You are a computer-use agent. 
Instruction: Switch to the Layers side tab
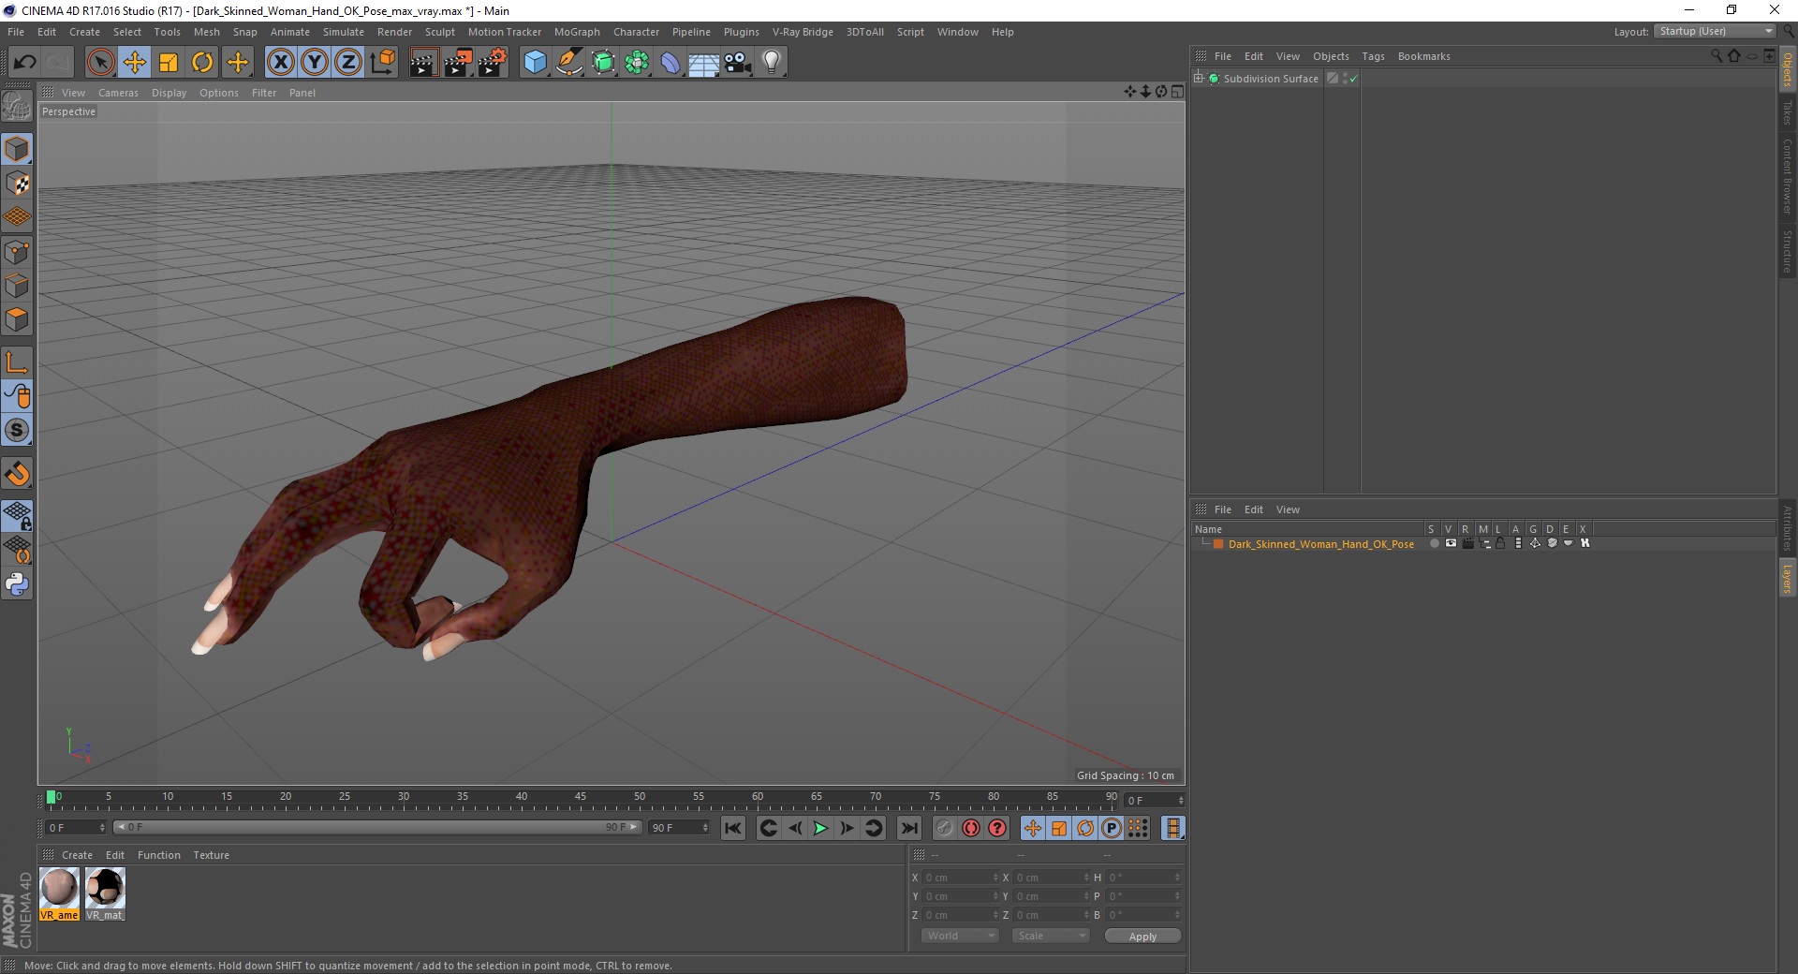[1788, 578]
